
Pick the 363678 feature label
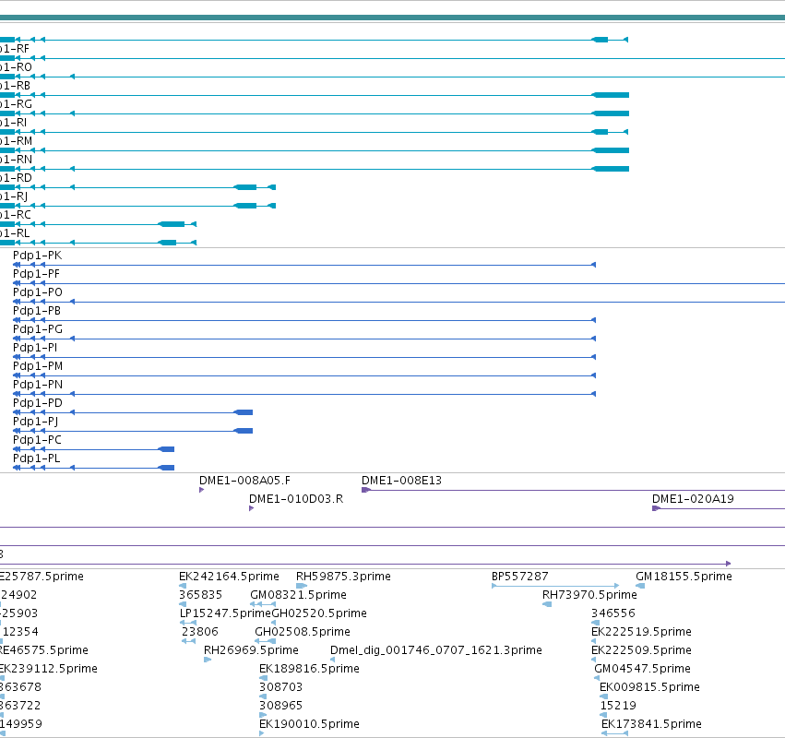click(x=20, y=687)
